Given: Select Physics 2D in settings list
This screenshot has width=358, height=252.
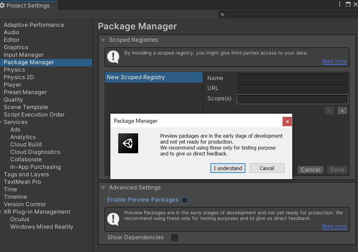Looking at the screenshot, I should (19, 77).
